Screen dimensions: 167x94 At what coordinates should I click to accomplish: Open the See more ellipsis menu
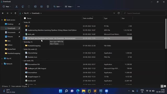[79, 7]
